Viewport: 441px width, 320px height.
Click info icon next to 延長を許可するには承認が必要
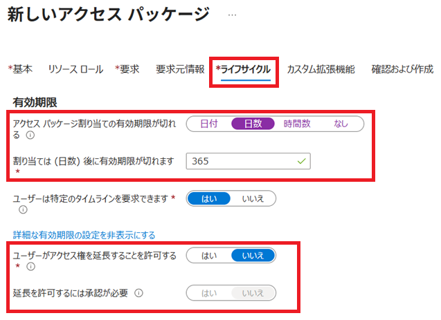point(138,292)
